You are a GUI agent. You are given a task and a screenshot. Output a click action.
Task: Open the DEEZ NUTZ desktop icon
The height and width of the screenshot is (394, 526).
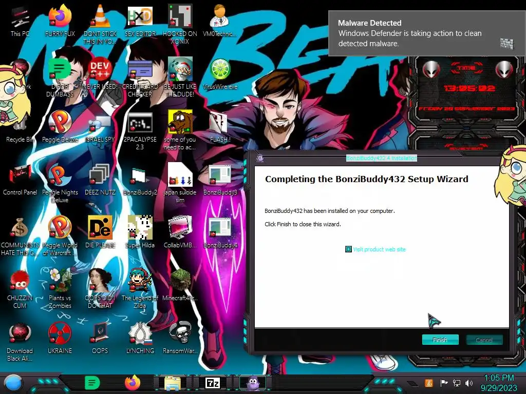(100, 180)
